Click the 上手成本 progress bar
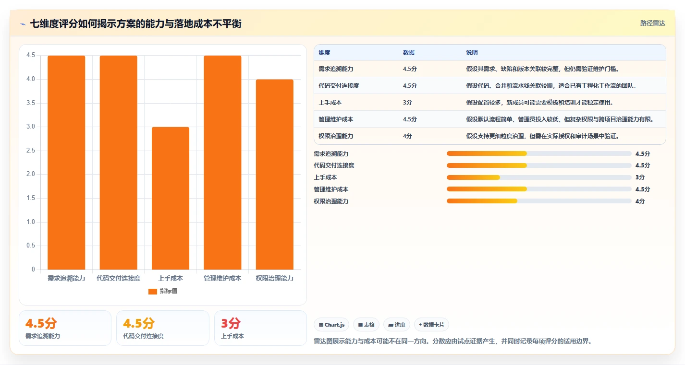 (539, 177)
